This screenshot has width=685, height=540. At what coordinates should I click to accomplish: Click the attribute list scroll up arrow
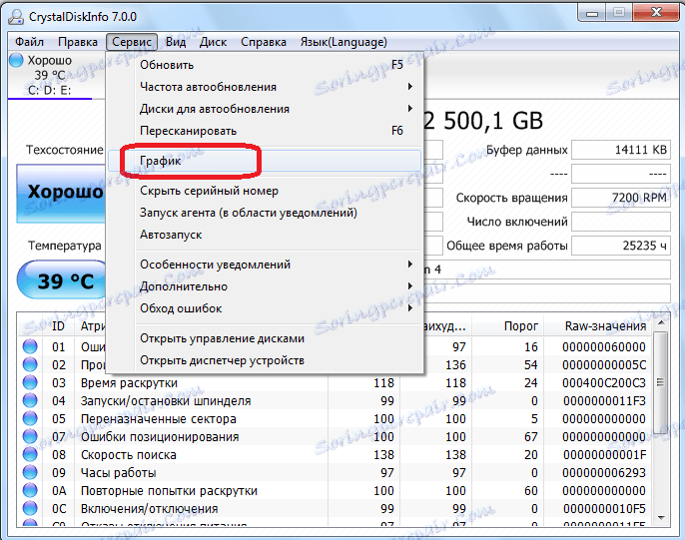click(661, 323)
